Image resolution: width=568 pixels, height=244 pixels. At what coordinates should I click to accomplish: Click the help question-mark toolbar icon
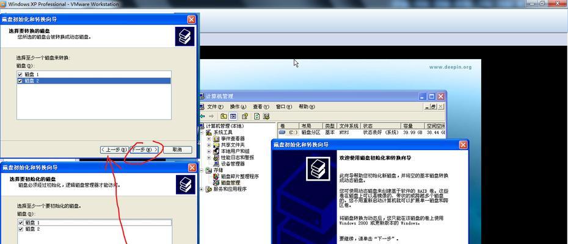tap(245, 117)
